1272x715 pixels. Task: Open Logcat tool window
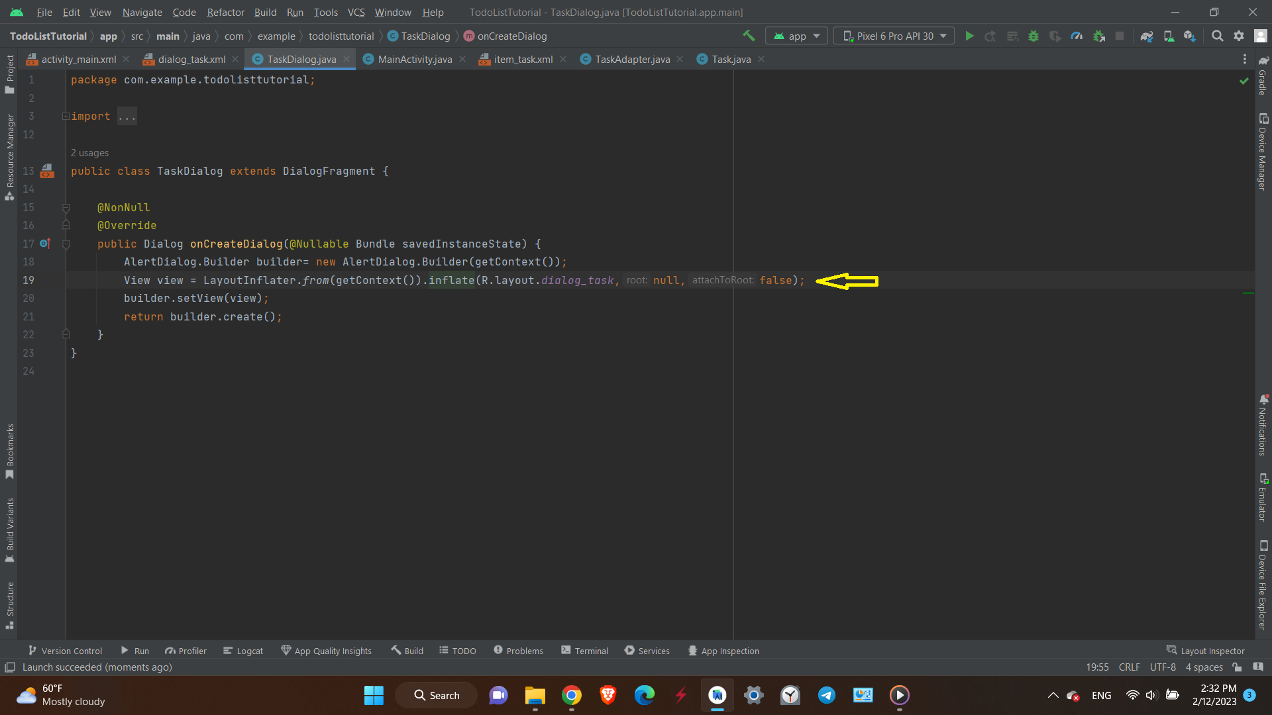(x=243, y=651)
